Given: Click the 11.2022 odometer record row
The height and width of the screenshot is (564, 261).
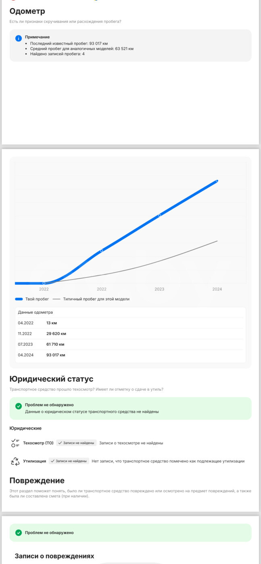Looking at the screenshot, I should (130, 334).
